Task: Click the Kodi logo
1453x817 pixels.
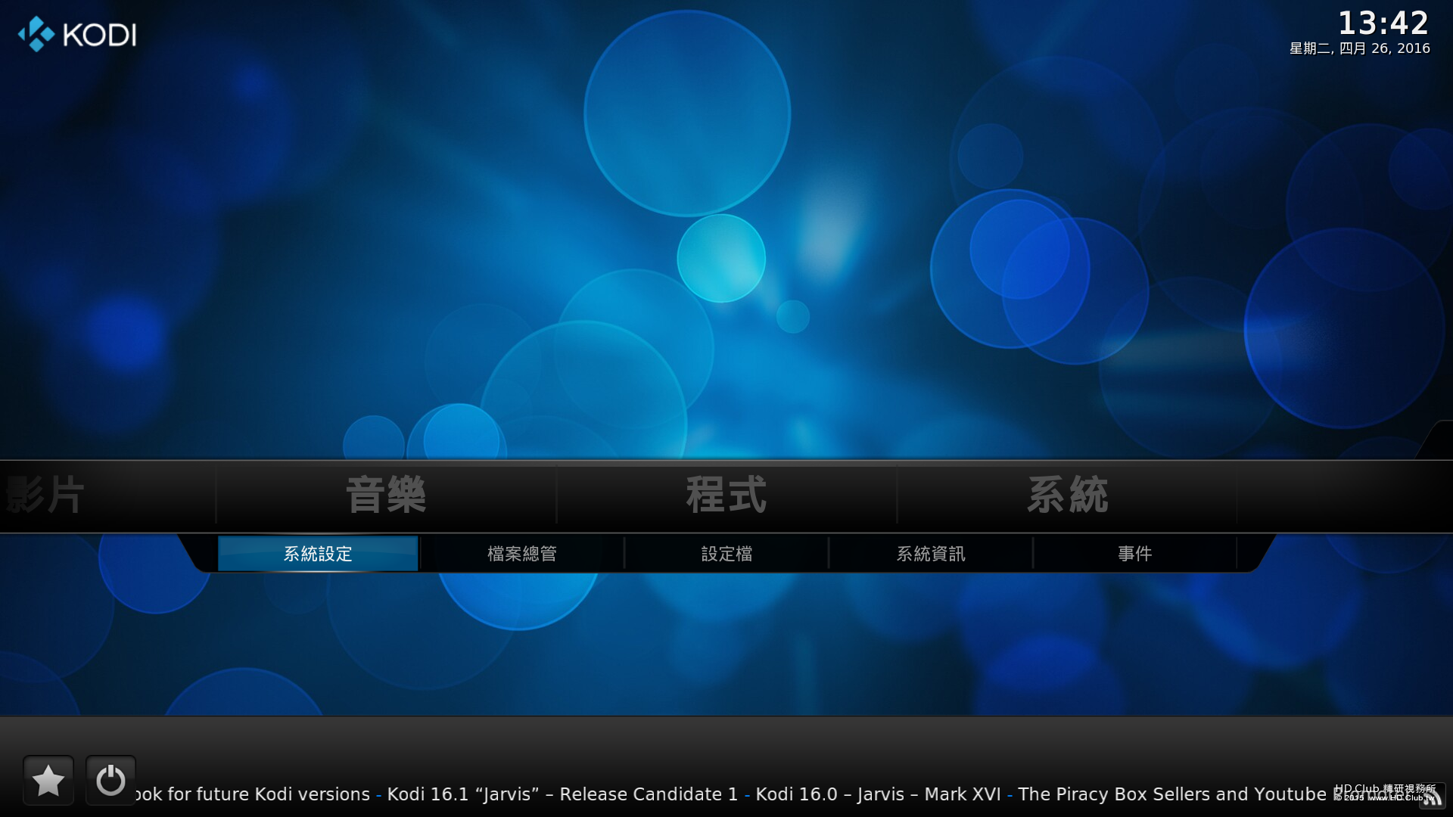Action: [77, 34]
